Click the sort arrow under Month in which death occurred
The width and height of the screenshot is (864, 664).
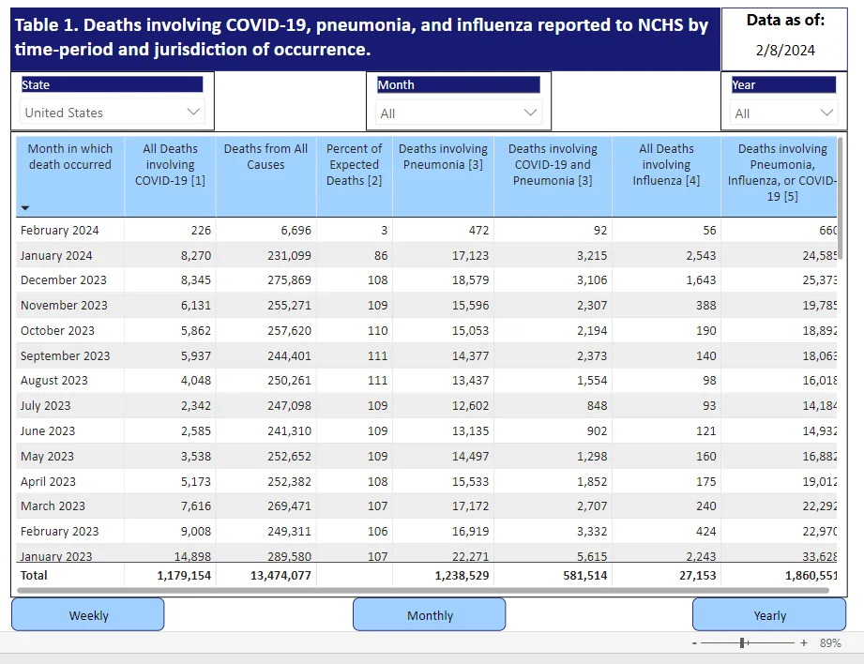pos(24,208)
